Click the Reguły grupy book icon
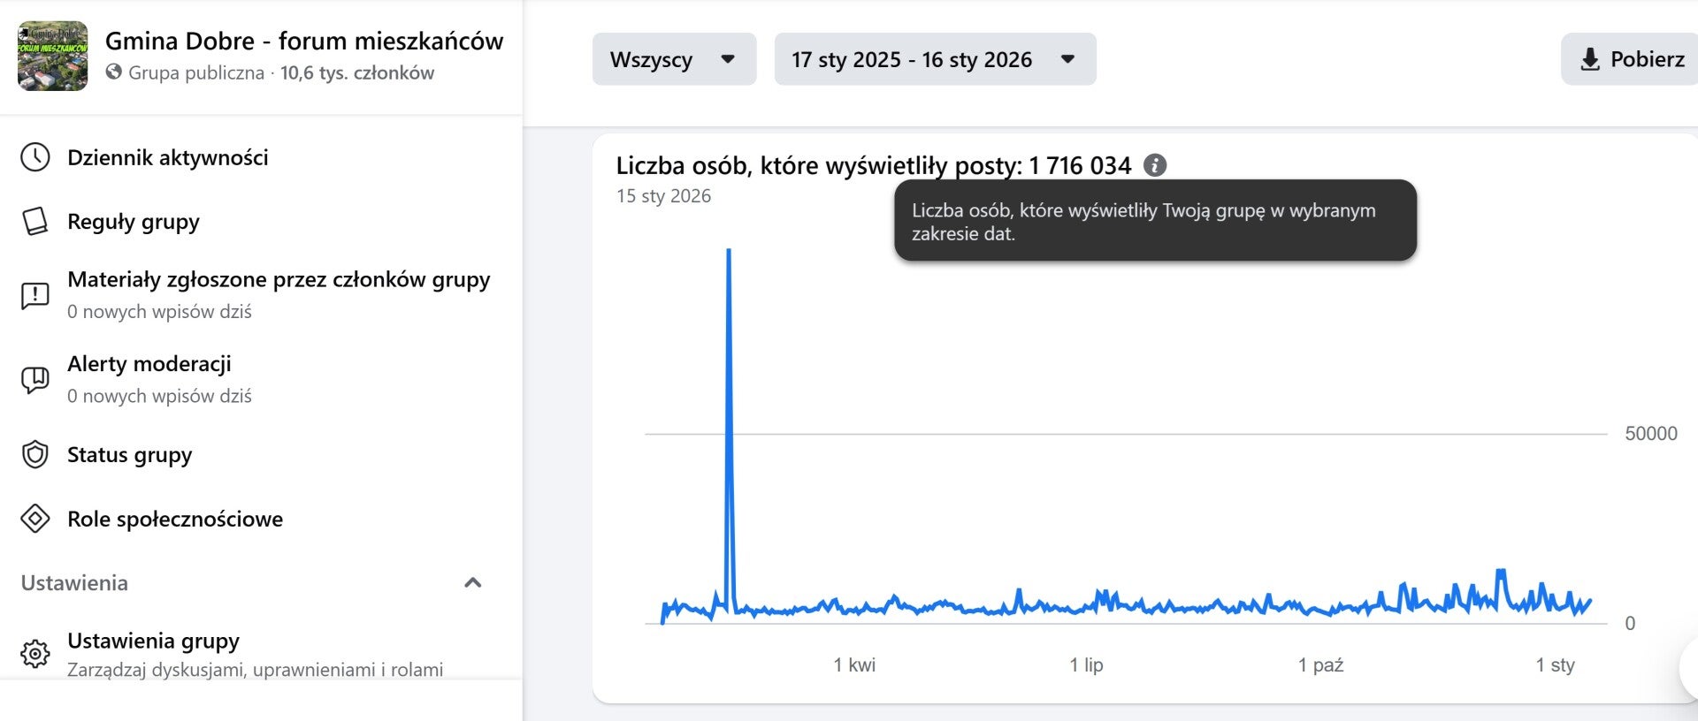 35,221
